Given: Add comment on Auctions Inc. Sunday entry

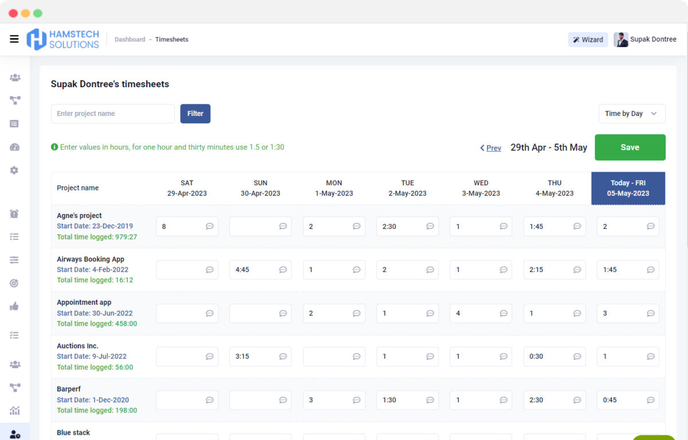Looking at the screenshot, I should (283, 356).
